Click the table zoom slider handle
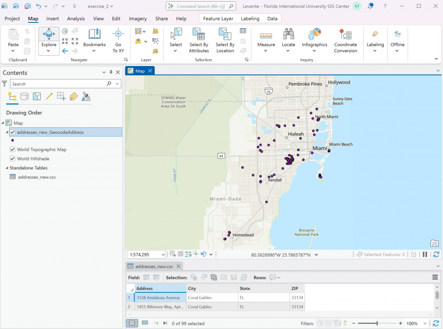 click(x=377, y=323)
